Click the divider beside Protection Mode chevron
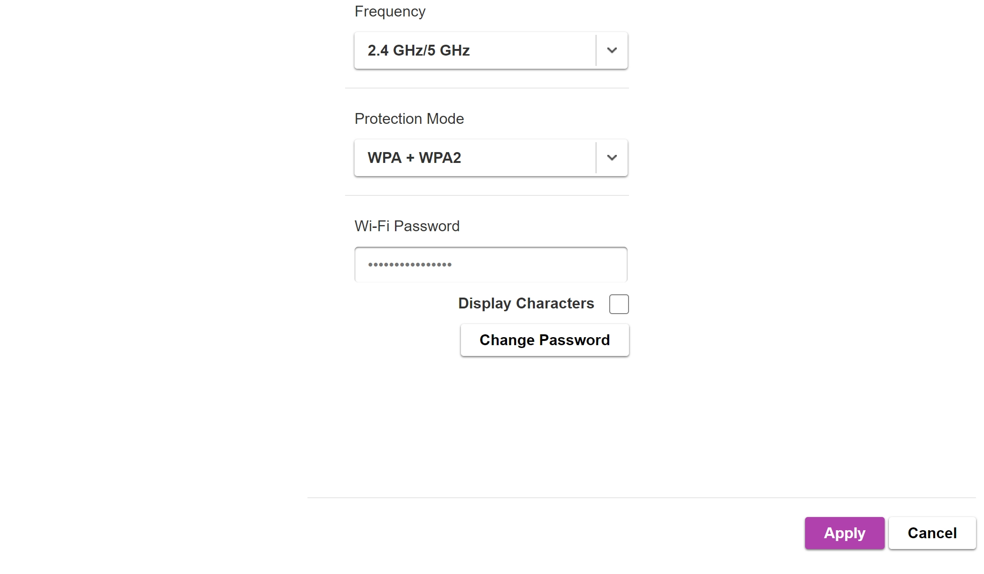Viewport: 984px width, 574px height. pyautogui.click(x=596, y=158)
